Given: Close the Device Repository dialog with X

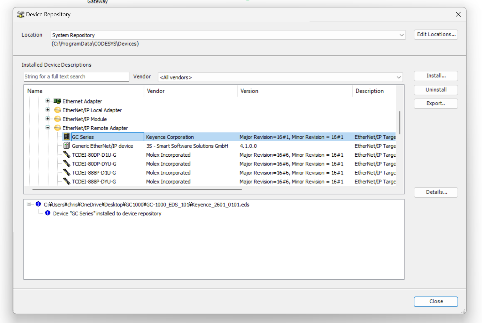Looking at the screenshot, I should [458, 14].
